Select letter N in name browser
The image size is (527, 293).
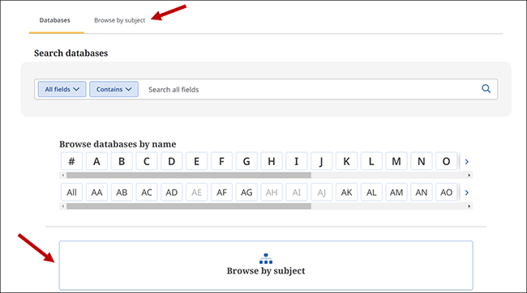tap(422, 161)
